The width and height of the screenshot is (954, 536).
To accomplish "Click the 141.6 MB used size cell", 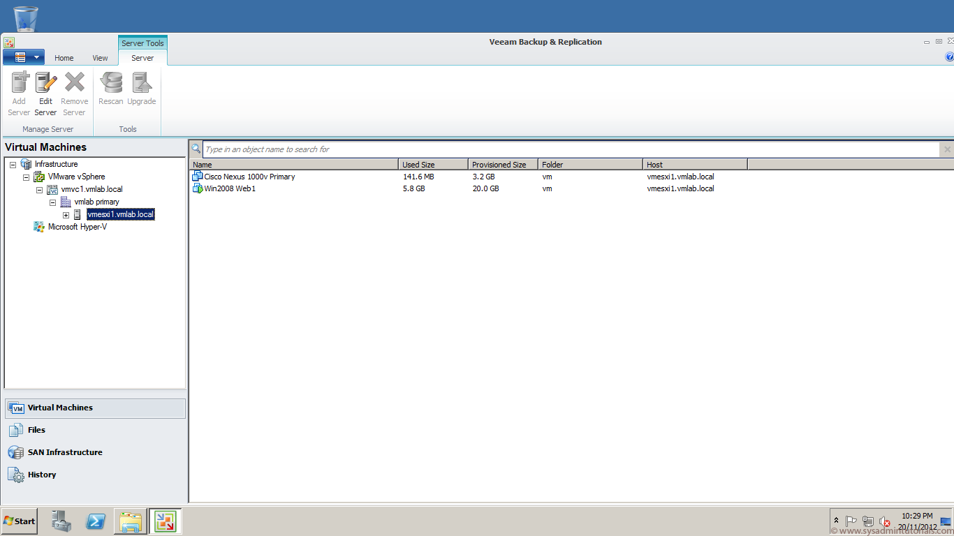I will (x=418, y=177).
